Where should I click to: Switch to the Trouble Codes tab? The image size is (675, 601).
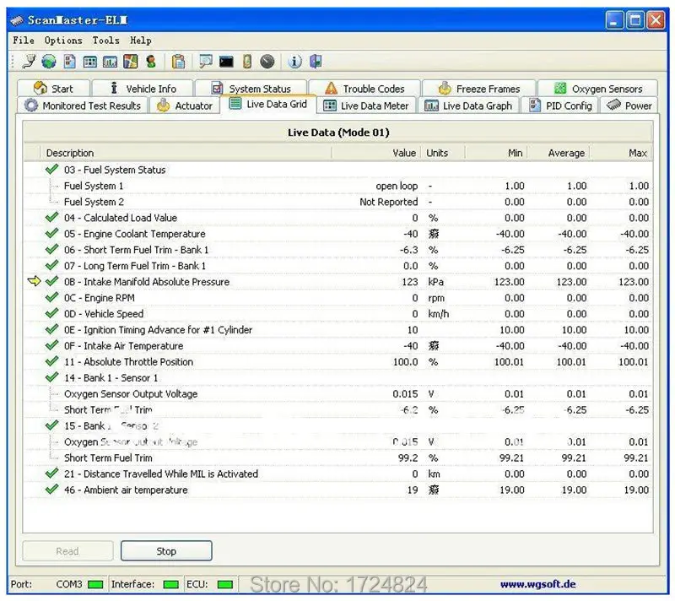(x=364, y=89)
